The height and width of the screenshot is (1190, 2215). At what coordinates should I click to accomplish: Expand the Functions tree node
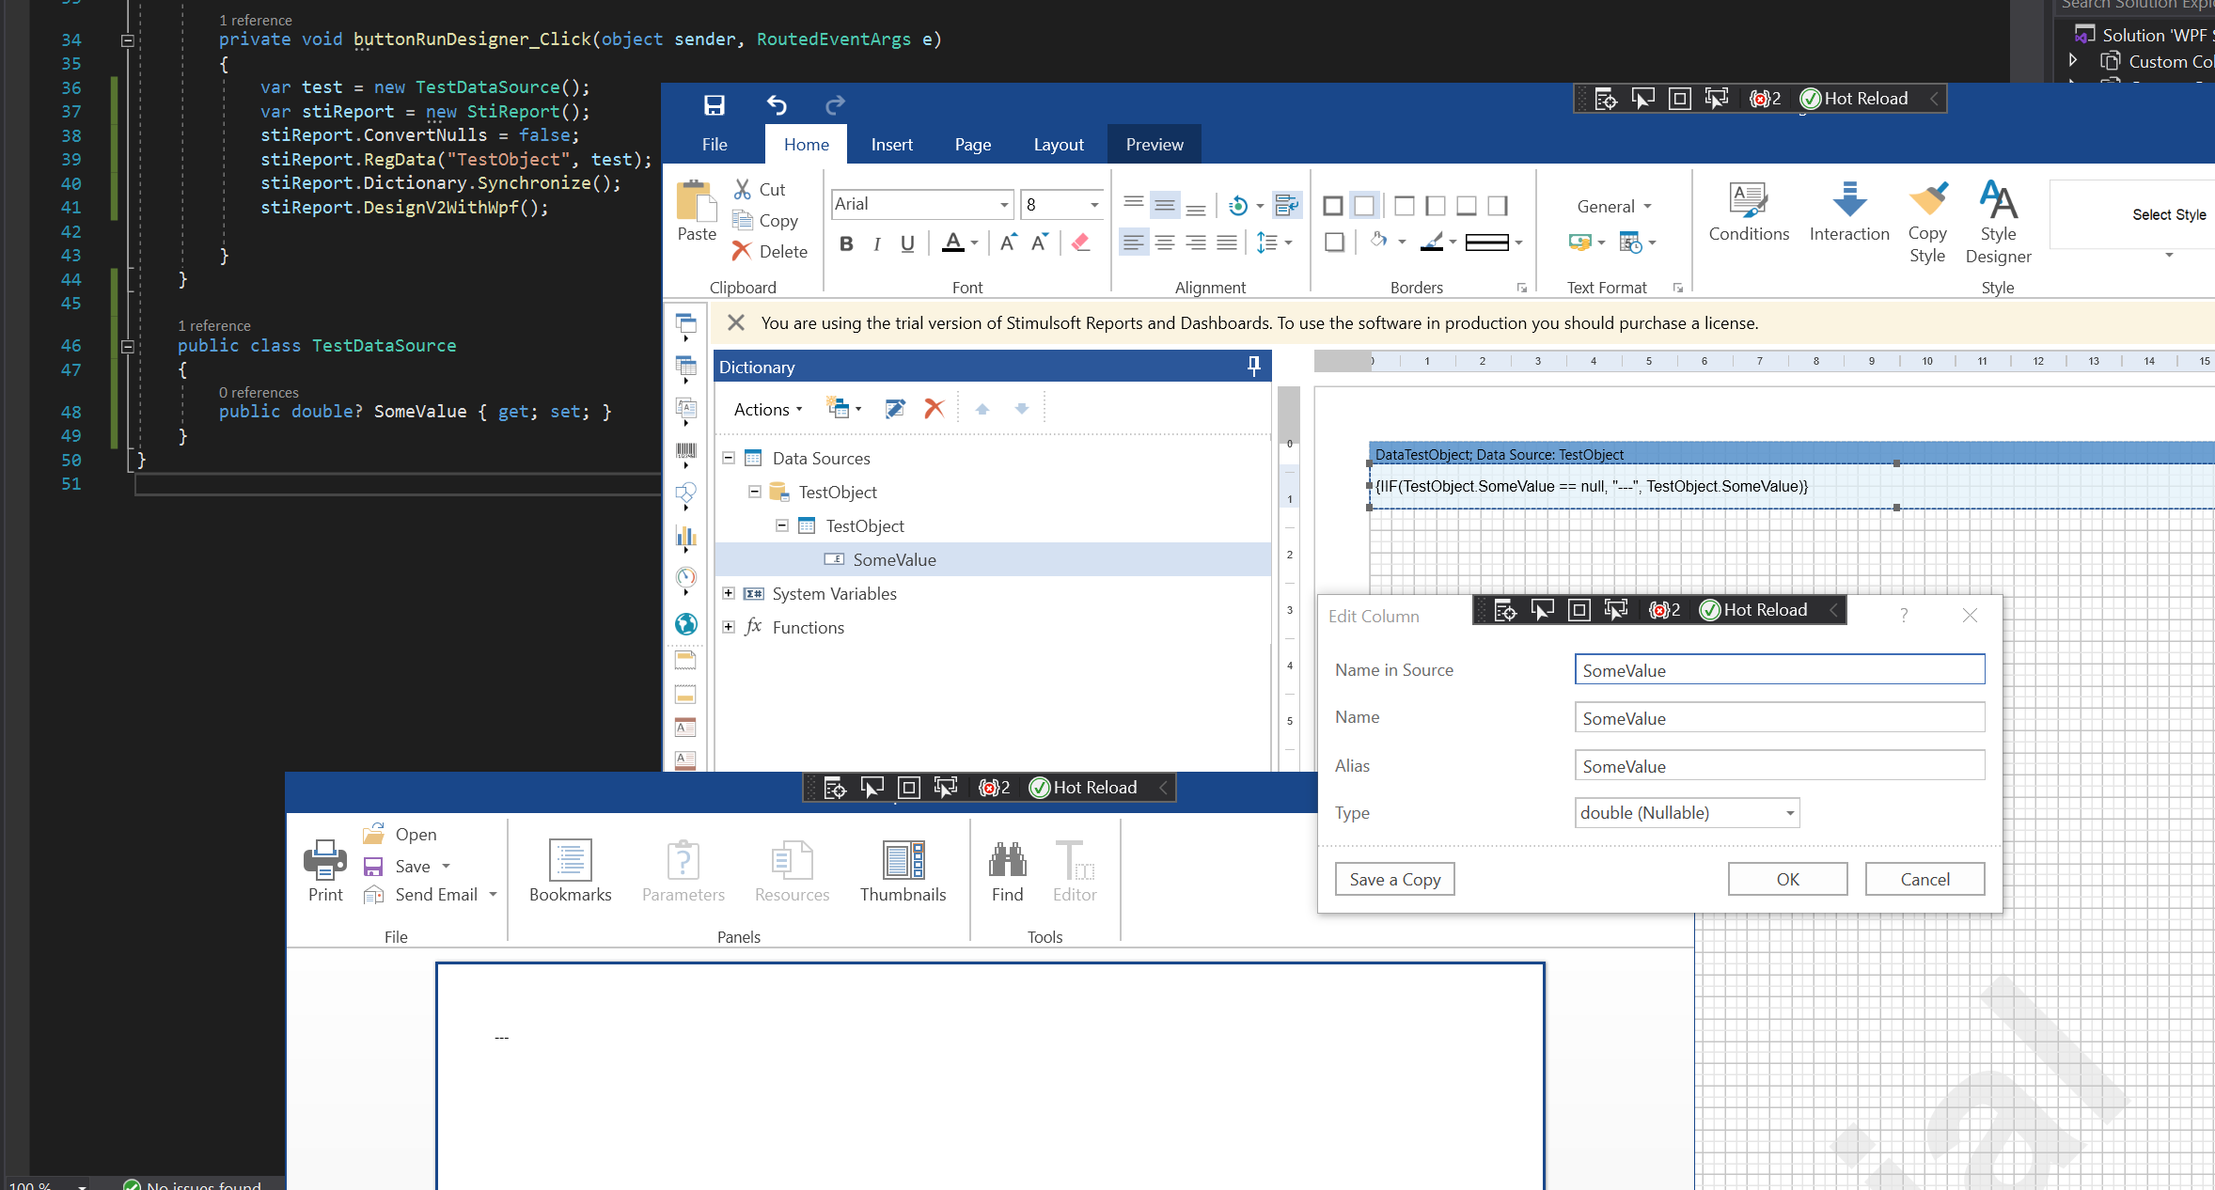(x=729, y=627)
